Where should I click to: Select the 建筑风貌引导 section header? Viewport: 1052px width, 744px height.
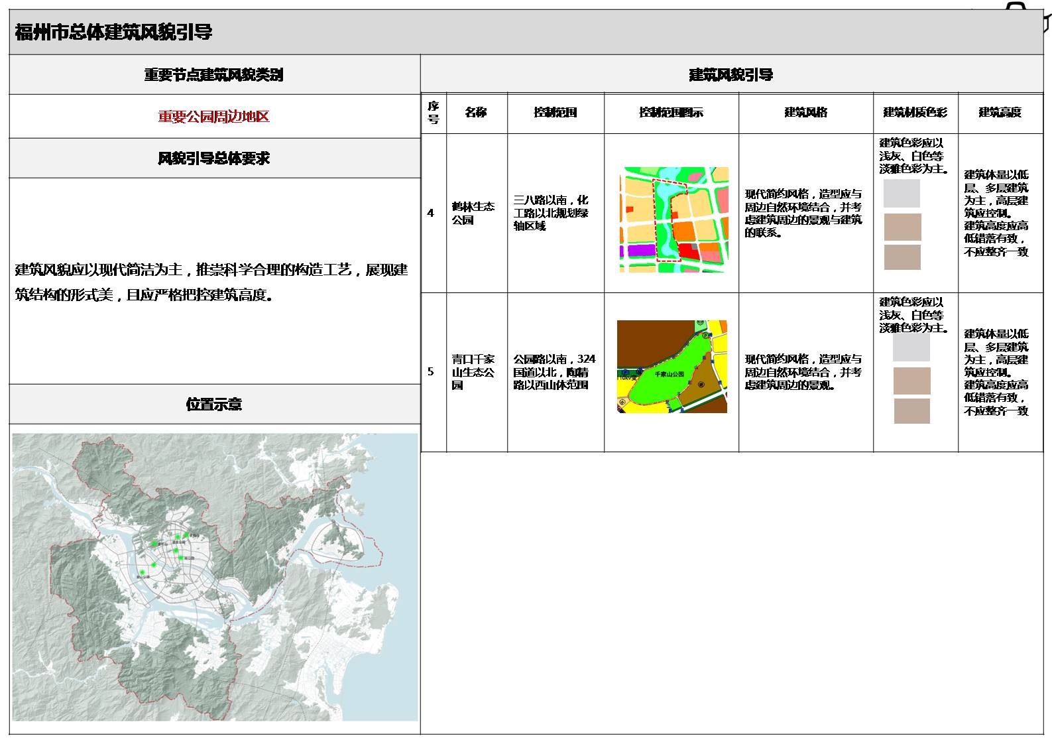[x=731, y=75]
